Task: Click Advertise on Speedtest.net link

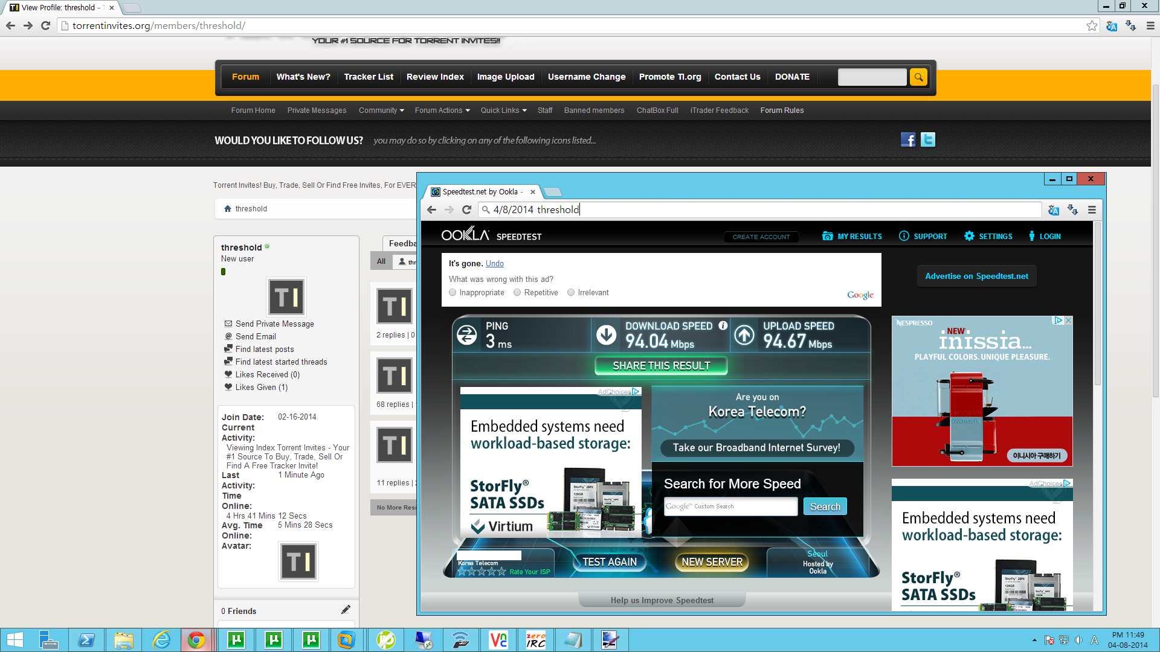Action: point(976,276)
